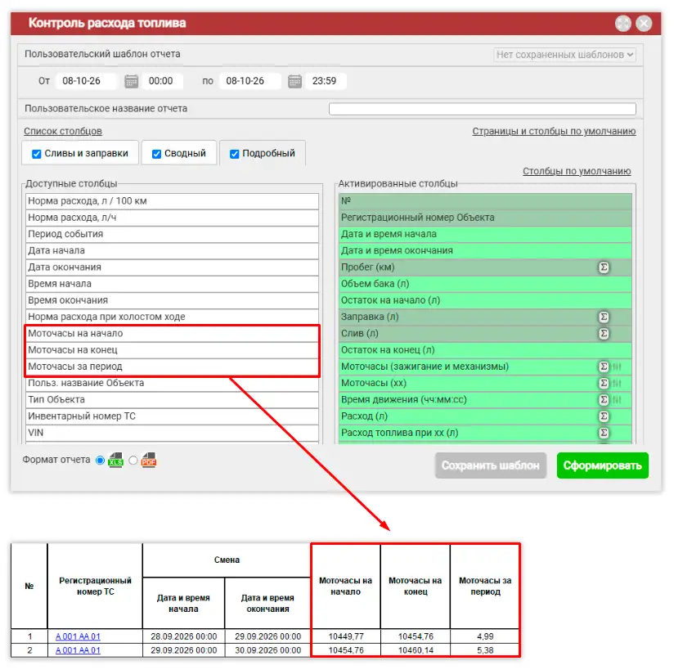Toggle sum icon for Моточасы (хх)
Viewport: 674px width, 670px height.
(604, 383)
